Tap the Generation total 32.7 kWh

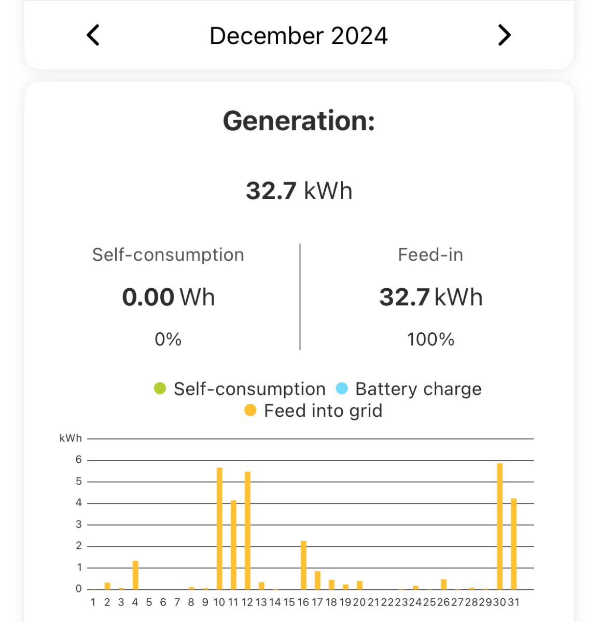[299, 191]
